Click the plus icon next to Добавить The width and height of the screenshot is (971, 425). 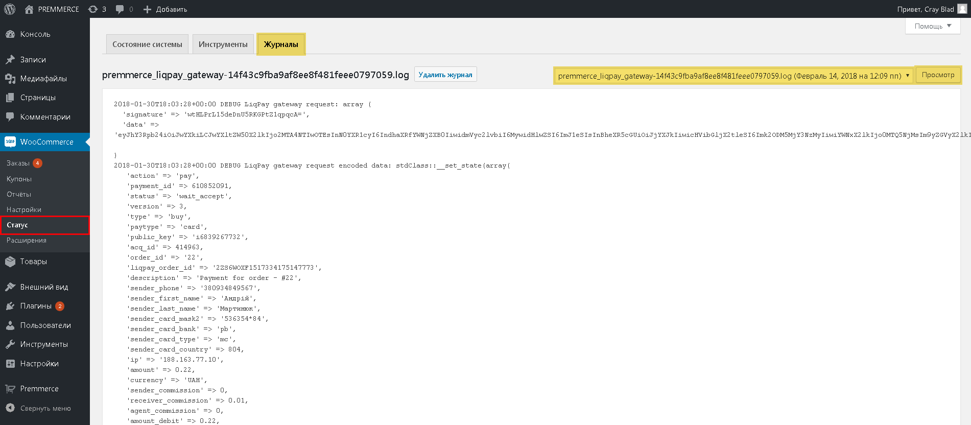(x=147, y=9)
